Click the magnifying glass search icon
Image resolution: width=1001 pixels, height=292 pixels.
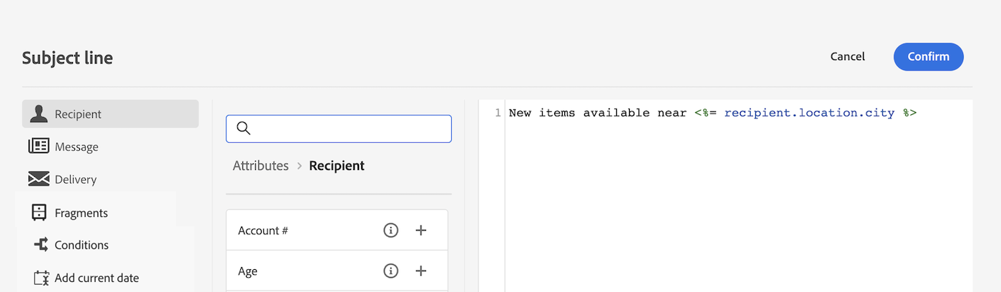pos(243,129)
